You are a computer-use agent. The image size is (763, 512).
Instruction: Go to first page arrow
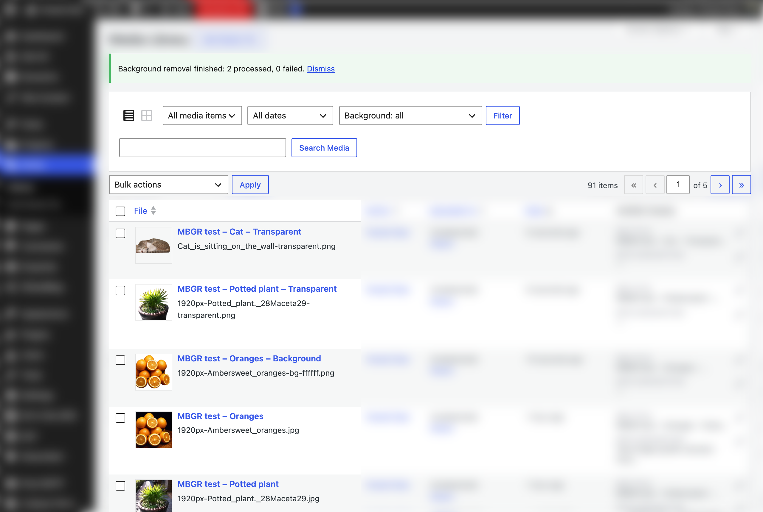634,185
